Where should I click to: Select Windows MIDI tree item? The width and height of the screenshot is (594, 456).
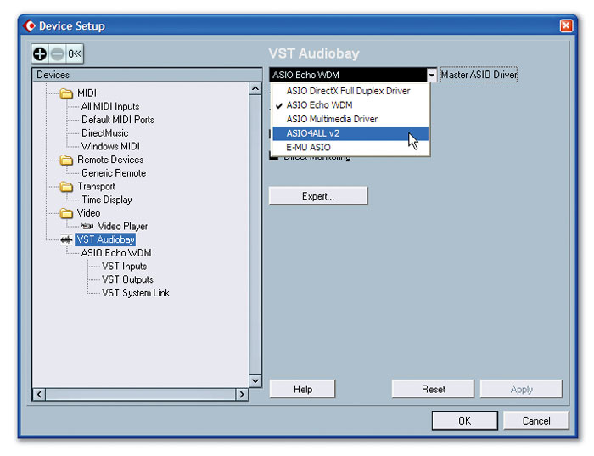pos(110,146)
